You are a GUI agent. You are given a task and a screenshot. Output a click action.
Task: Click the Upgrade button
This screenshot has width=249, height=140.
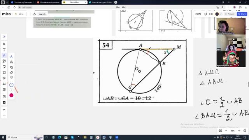pyautogui.click(x=42, y=14)
